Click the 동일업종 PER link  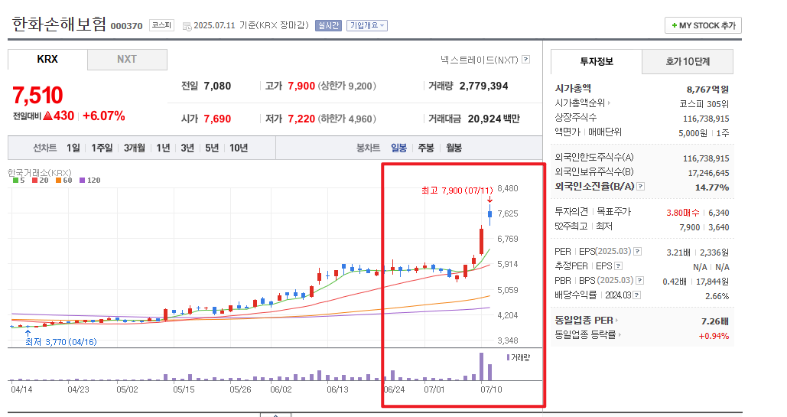coord(584,321)
